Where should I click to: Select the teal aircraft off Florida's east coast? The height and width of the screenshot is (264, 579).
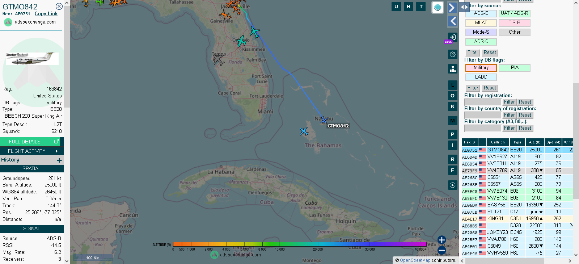point(255,32)
